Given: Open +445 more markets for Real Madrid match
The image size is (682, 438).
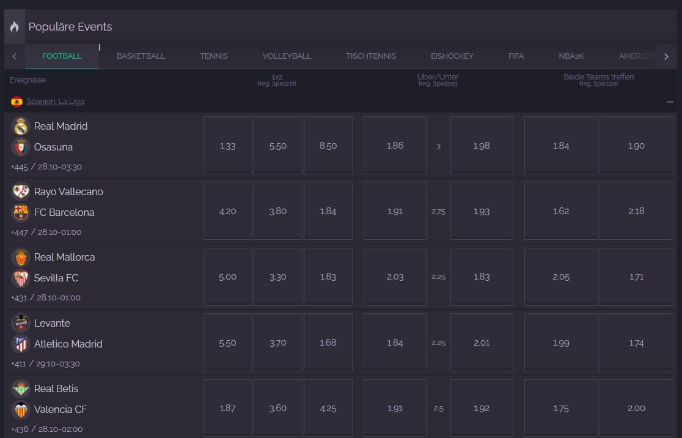Looking at the screenshot, I should pos(19,167).
